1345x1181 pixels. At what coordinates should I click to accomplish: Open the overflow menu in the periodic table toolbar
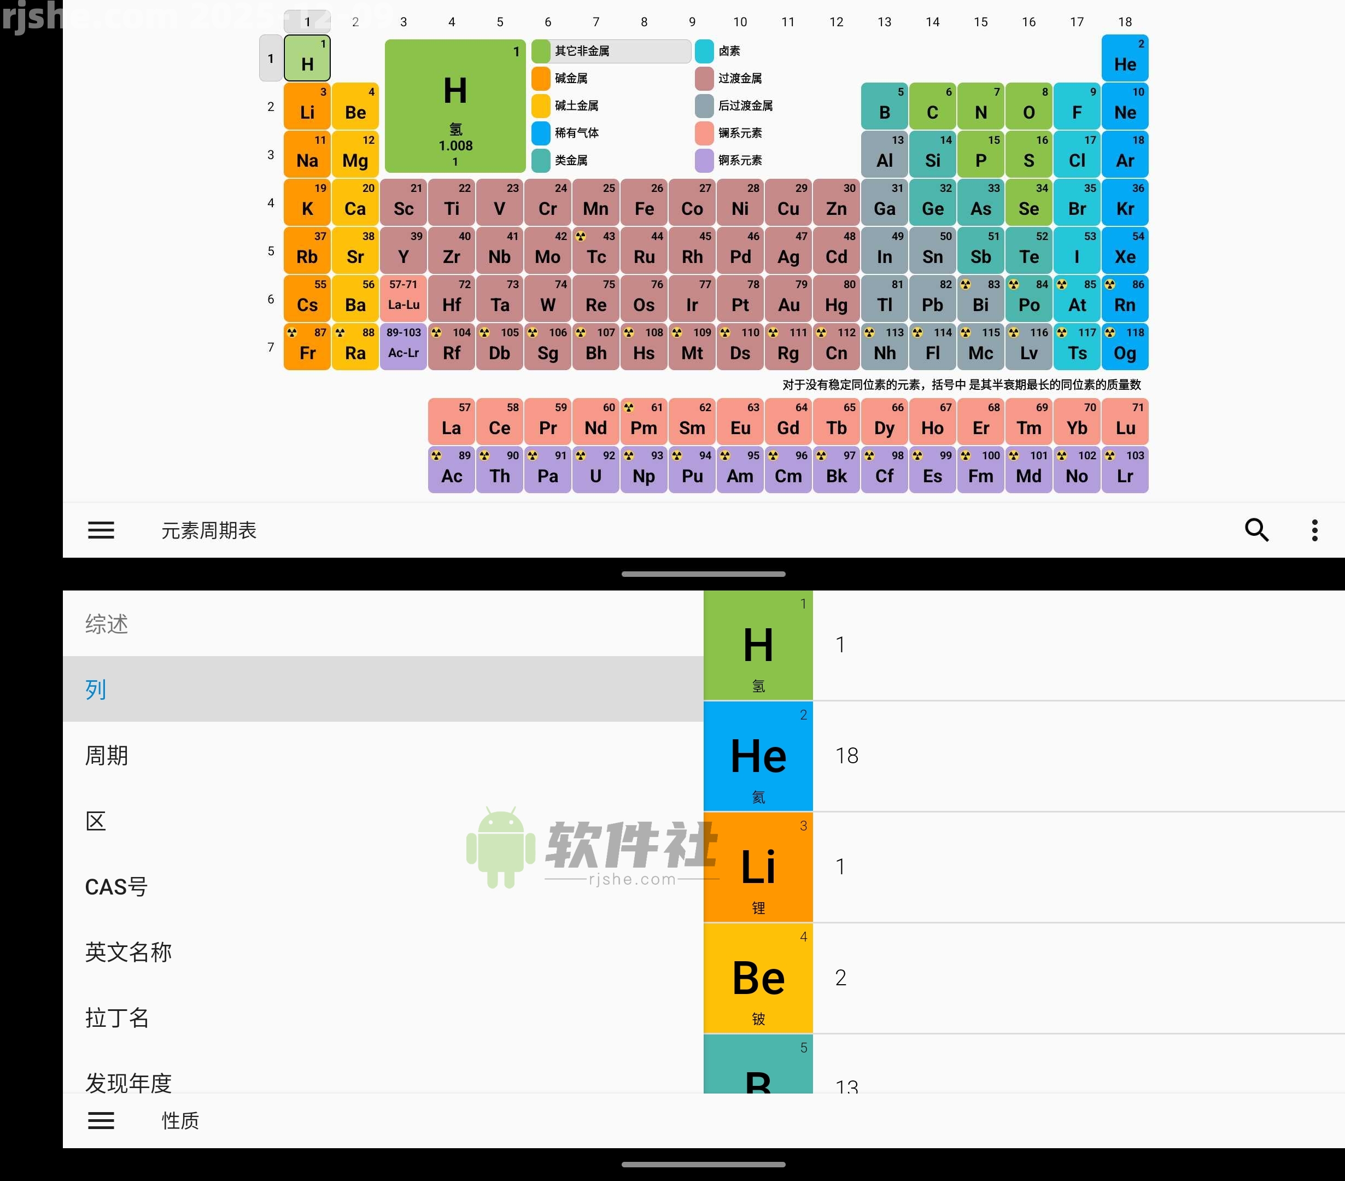point(1315,530)
